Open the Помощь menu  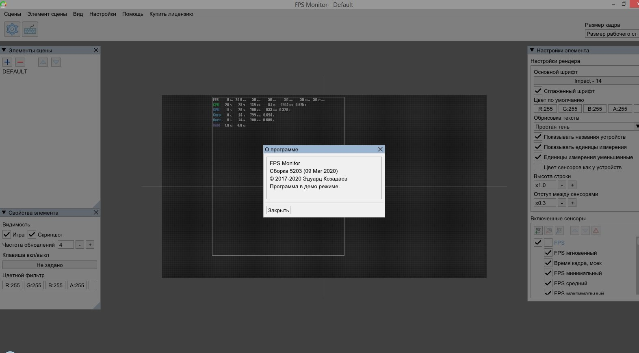(133, 14)
